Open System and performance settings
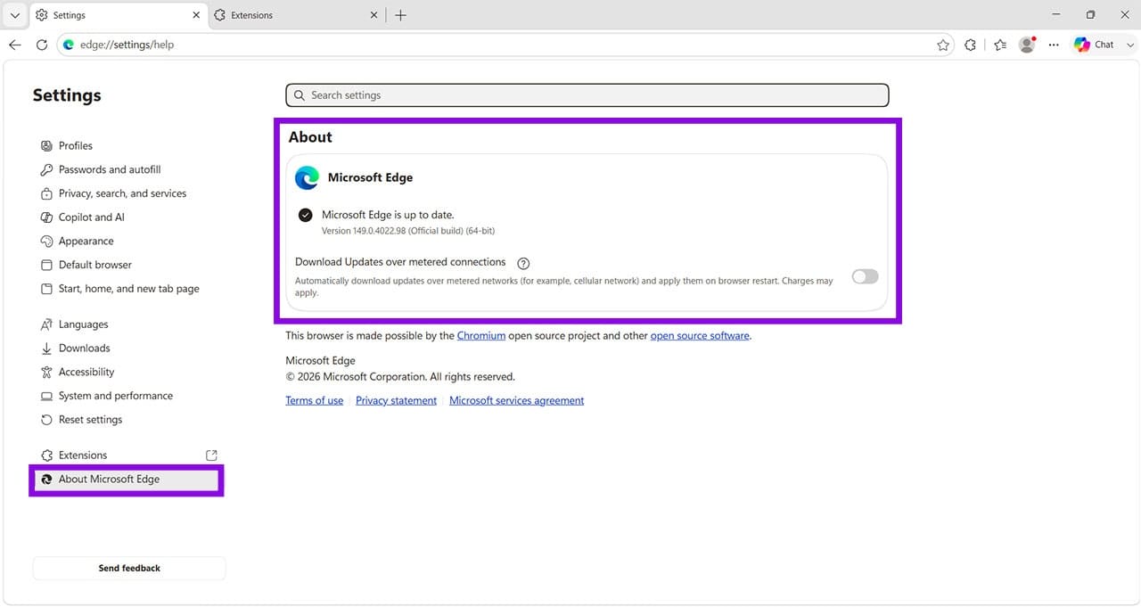This screenshot has width=1141, height=607. [115, 396]
